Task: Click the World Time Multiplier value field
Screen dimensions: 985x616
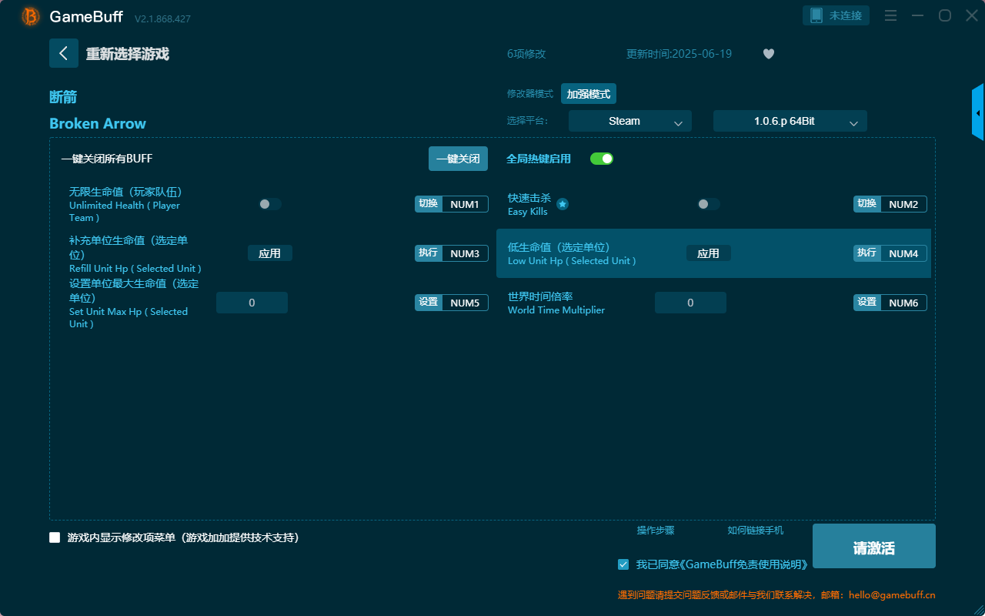Action: (690, 303)
